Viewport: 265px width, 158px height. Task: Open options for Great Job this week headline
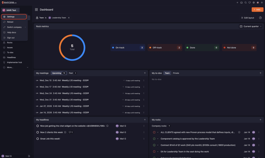tap(144, 139)
